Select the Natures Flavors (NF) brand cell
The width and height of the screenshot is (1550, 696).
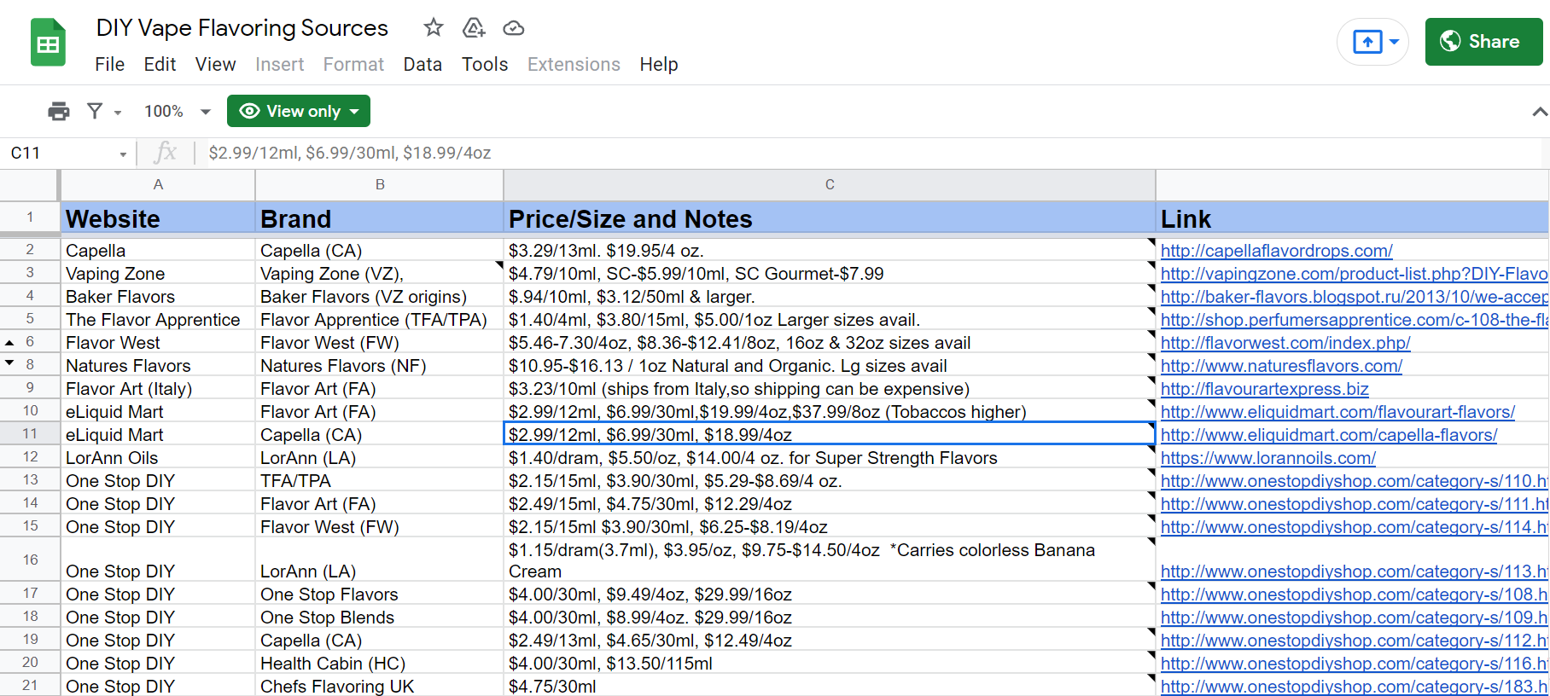[380, 366]
